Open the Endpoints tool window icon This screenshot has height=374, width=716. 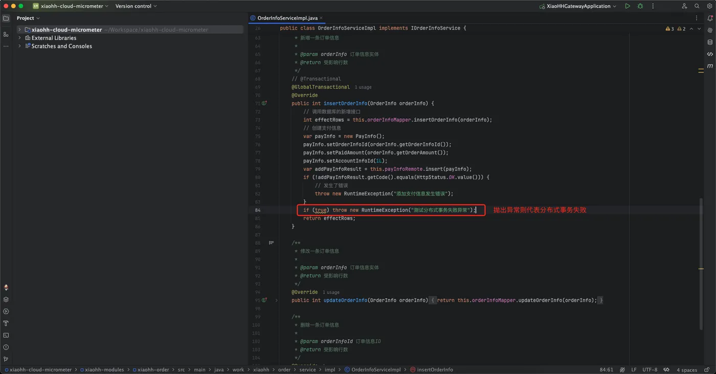(x=710, y=54)
